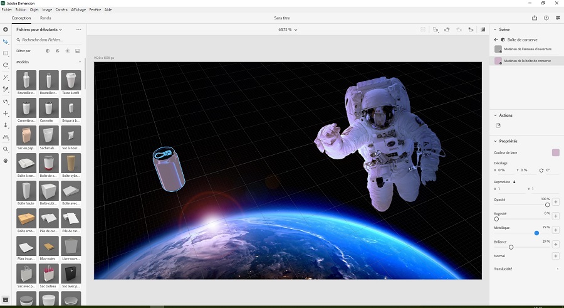
Task: Click the Métallique slider handle
Action: coord(536,233)
